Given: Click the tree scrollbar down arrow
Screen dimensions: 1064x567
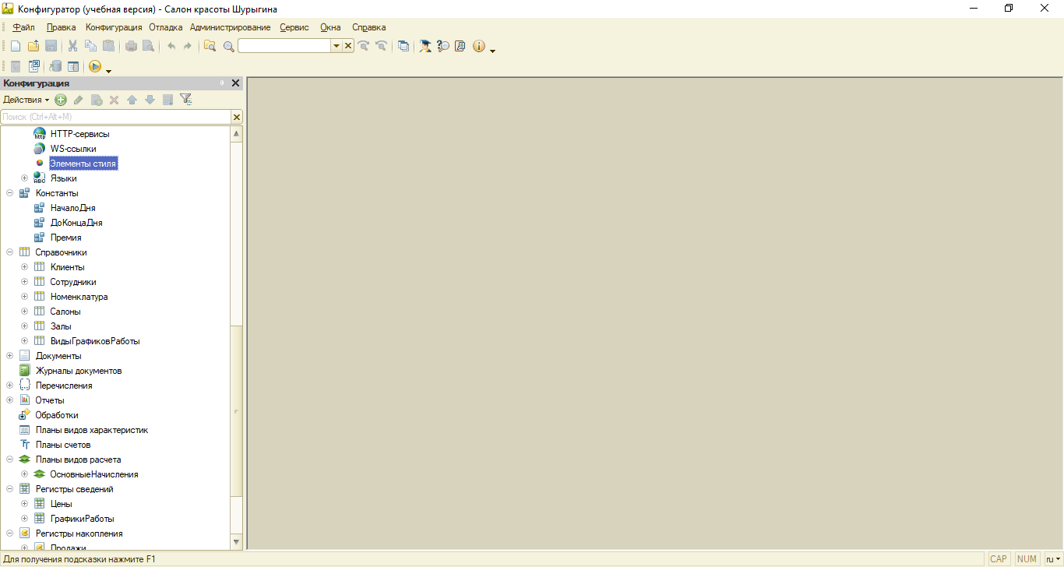Looking at the screenshot, I should [x=237, y=541].
